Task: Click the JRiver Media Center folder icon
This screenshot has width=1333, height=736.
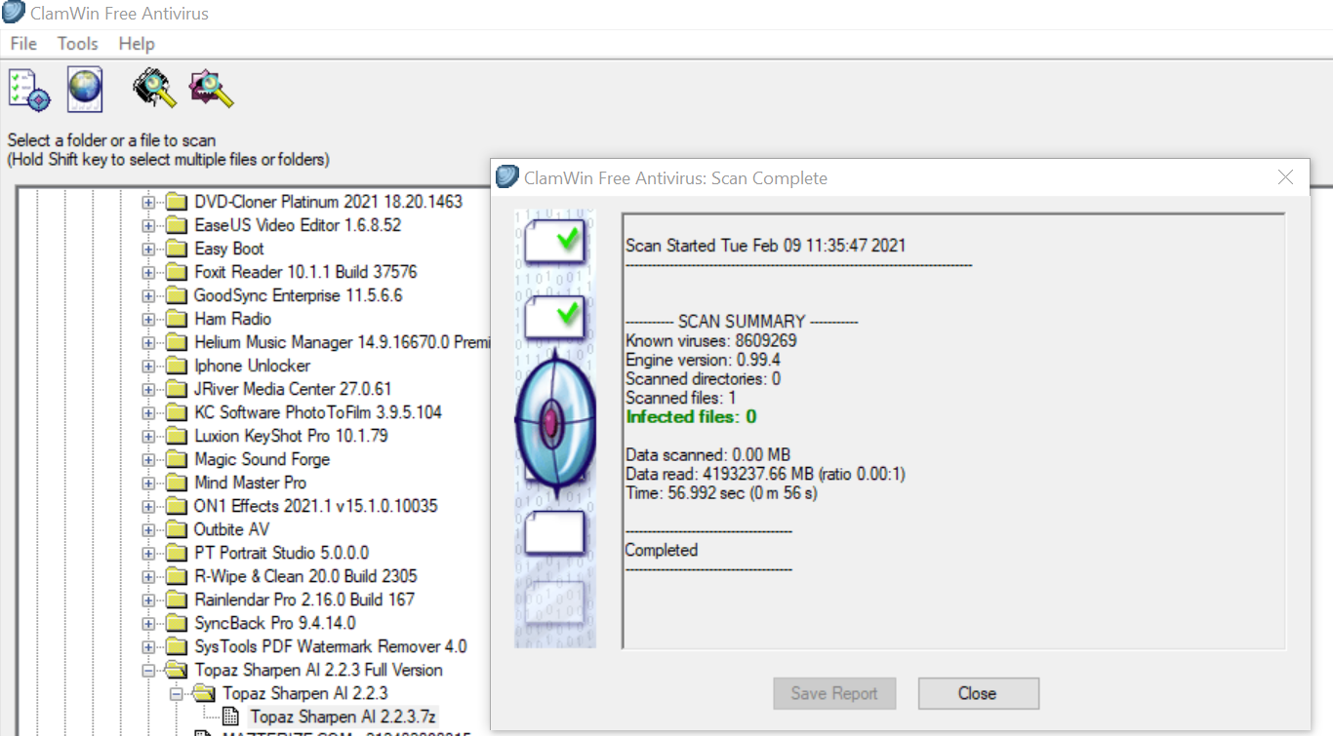Action: (x=176, y=389)
